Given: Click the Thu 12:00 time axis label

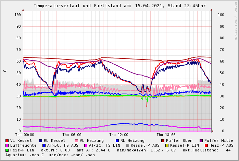Looking at the screenshot, I should tap(118, 135).
